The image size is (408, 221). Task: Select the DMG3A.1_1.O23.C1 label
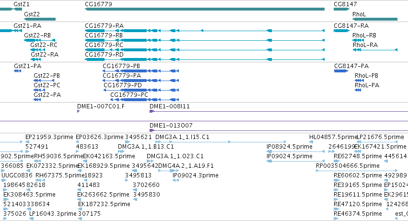click(x=175, y=156)
